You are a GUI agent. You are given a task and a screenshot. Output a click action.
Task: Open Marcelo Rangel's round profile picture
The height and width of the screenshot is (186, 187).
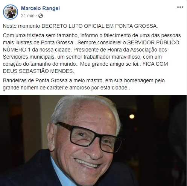tap(11, 12)
